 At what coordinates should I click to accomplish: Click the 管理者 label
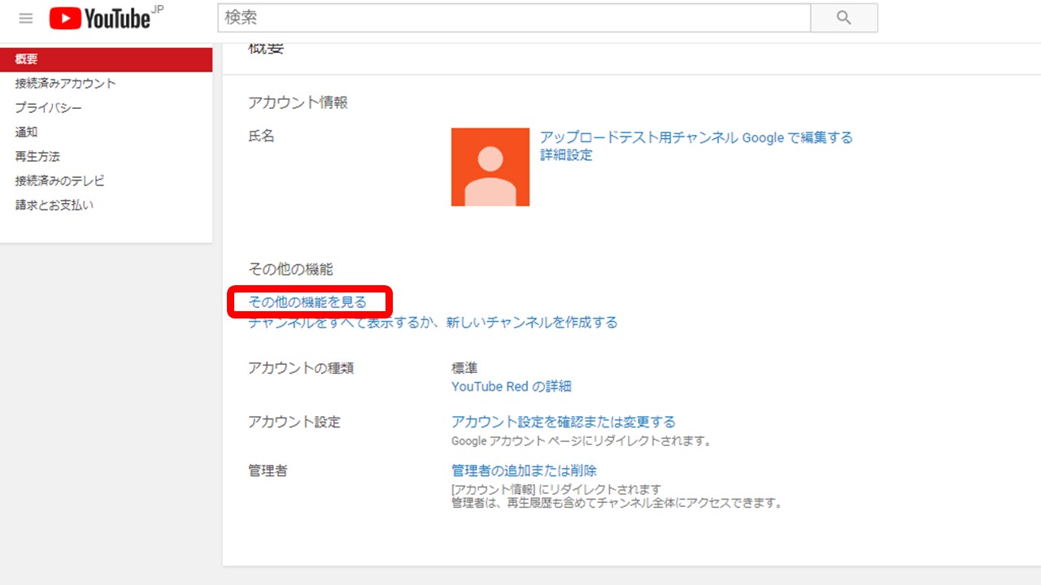click(268, 470)
